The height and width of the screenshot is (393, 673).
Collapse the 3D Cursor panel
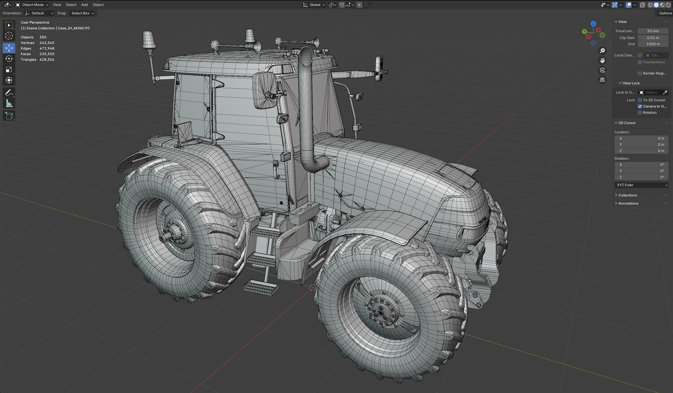coord(616,123)
